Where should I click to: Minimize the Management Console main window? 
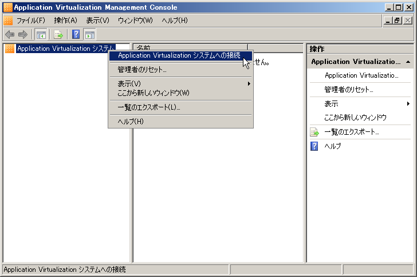click(x=390, y=7)
